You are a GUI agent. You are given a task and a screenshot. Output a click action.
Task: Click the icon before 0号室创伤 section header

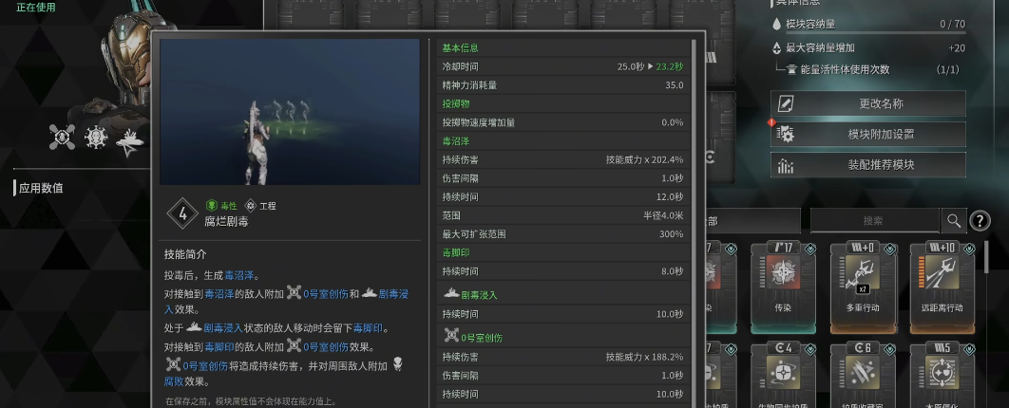pos(451,336)
